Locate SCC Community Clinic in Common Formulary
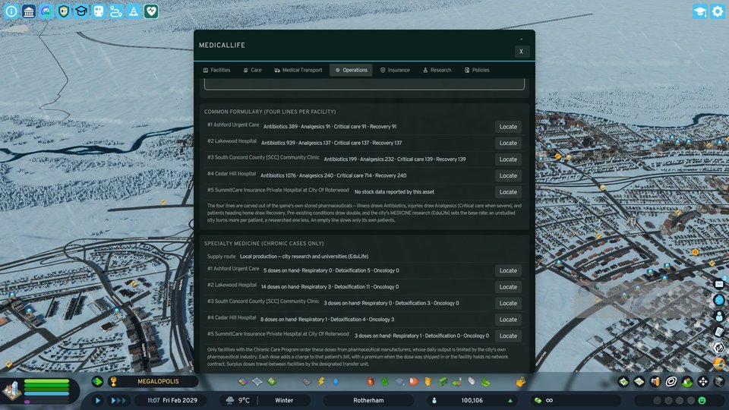This screenshot has width=729, height=410. tap(508, 159)
